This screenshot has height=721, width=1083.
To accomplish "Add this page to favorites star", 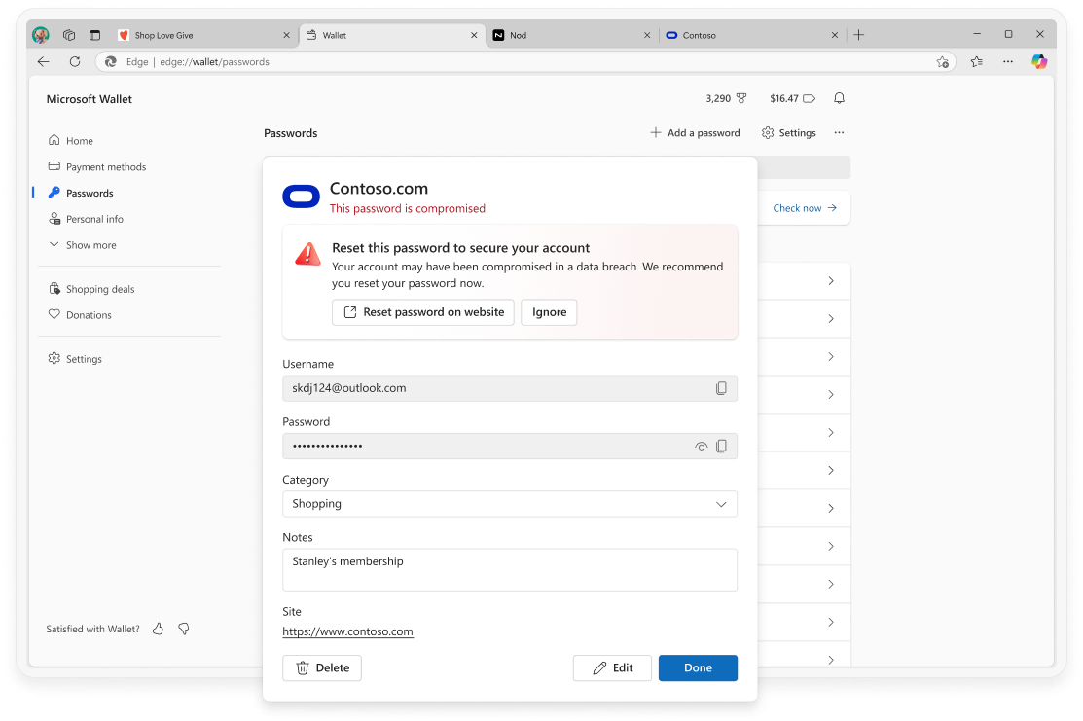I will [942, 62].
